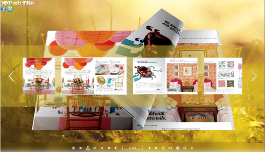Toggle the sound speaker icon

click(81, 148)
